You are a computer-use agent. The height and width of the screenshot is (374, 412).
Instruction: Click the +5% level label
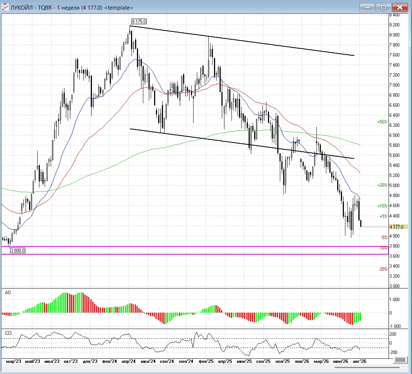tap(383, 216)
